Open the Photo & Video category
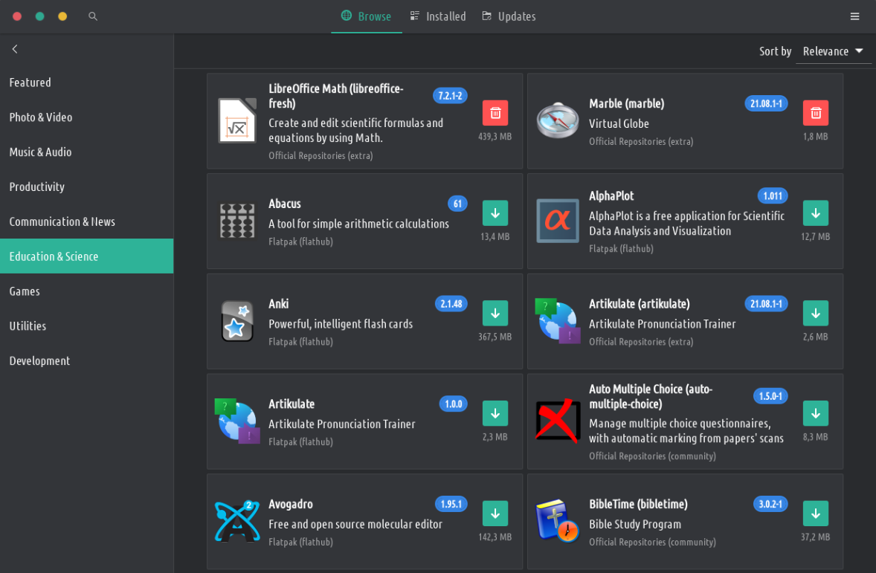Screen dimensions: 876x573 [x=41, y=117]
